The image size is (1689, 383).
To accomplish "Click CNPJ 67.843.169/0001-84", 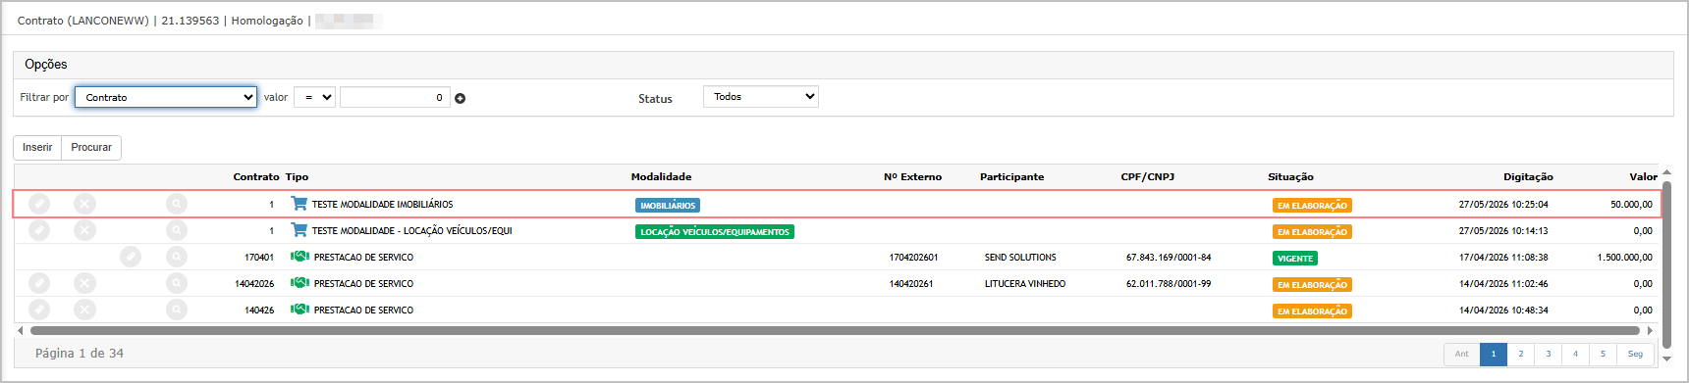I will point(1169,258).
